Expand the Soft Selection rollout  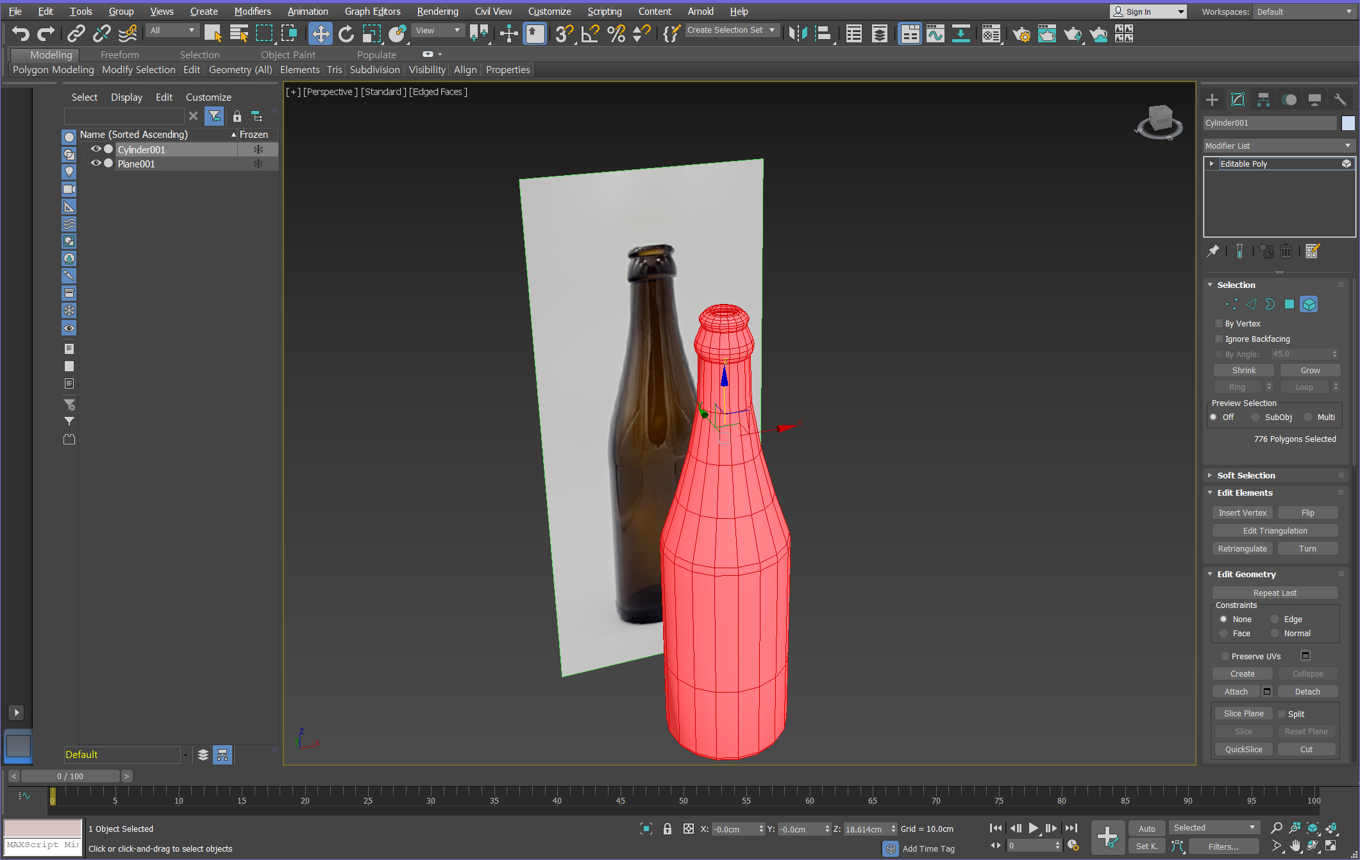1245,475
